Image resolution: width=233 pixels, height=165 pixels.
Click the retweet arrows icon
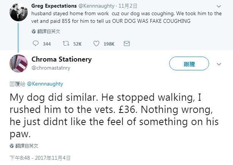[x=65, y=44]
